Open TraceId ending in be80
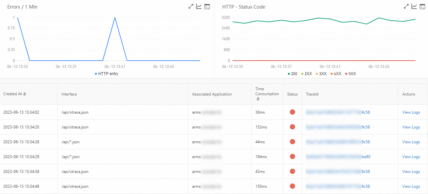The width and height of the screenshot is (428, 194). 338,157
